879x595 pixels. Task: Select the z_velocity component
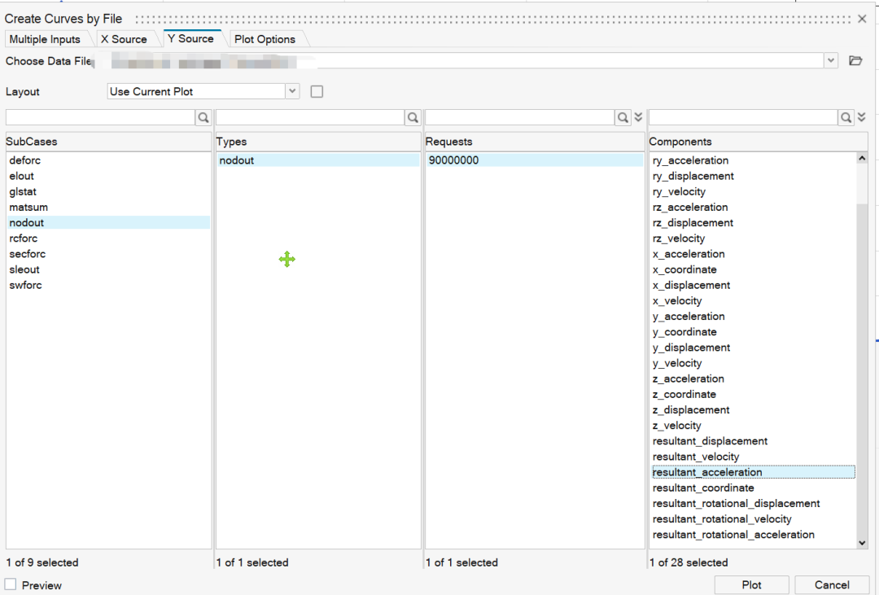point(754,426)
